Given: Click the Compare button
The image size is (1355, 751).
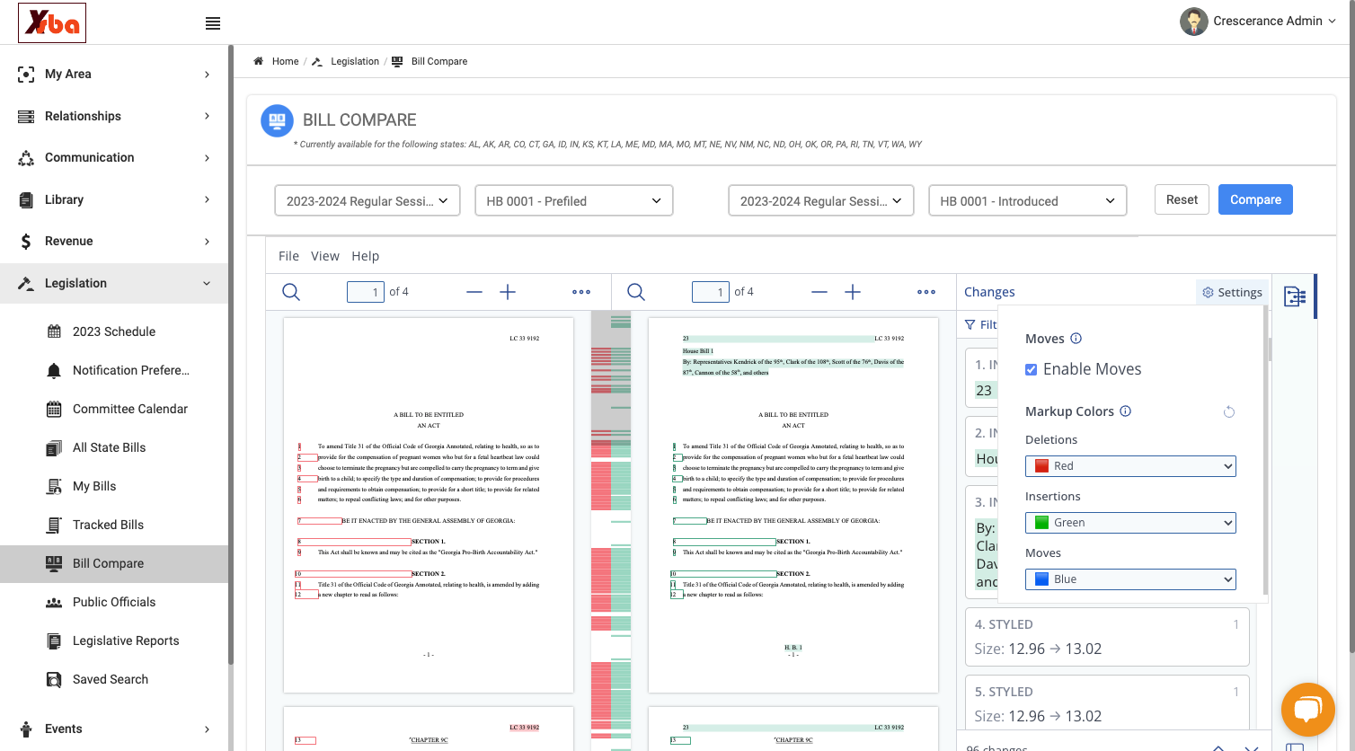Looking at the screenshot, I should click(x=1255, y=199).
